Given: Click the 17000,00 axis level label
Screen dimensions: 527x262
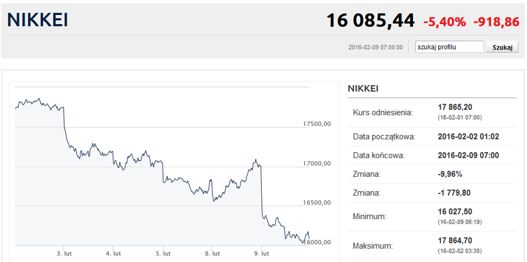Looking at the screenshot, I should (x=316, y=163).
